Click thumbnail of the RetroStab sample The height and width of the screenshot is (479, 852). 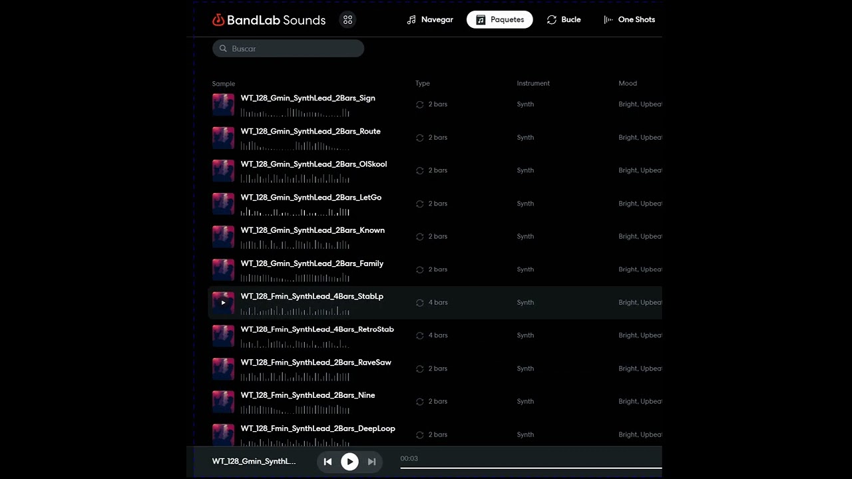[223, 335]
